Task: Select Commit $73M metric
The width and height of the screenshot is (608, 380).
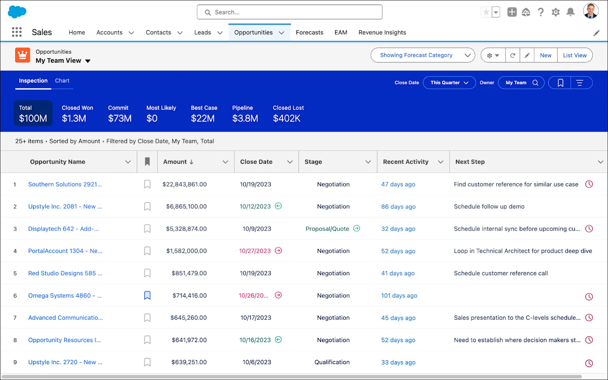Action: 120,114
